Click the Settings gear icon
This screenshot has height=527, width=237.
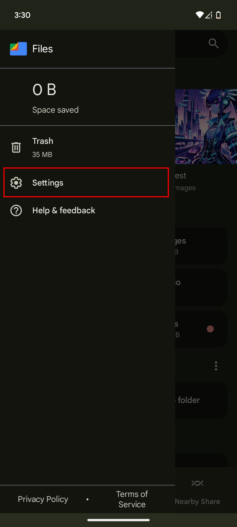(16, 183)
